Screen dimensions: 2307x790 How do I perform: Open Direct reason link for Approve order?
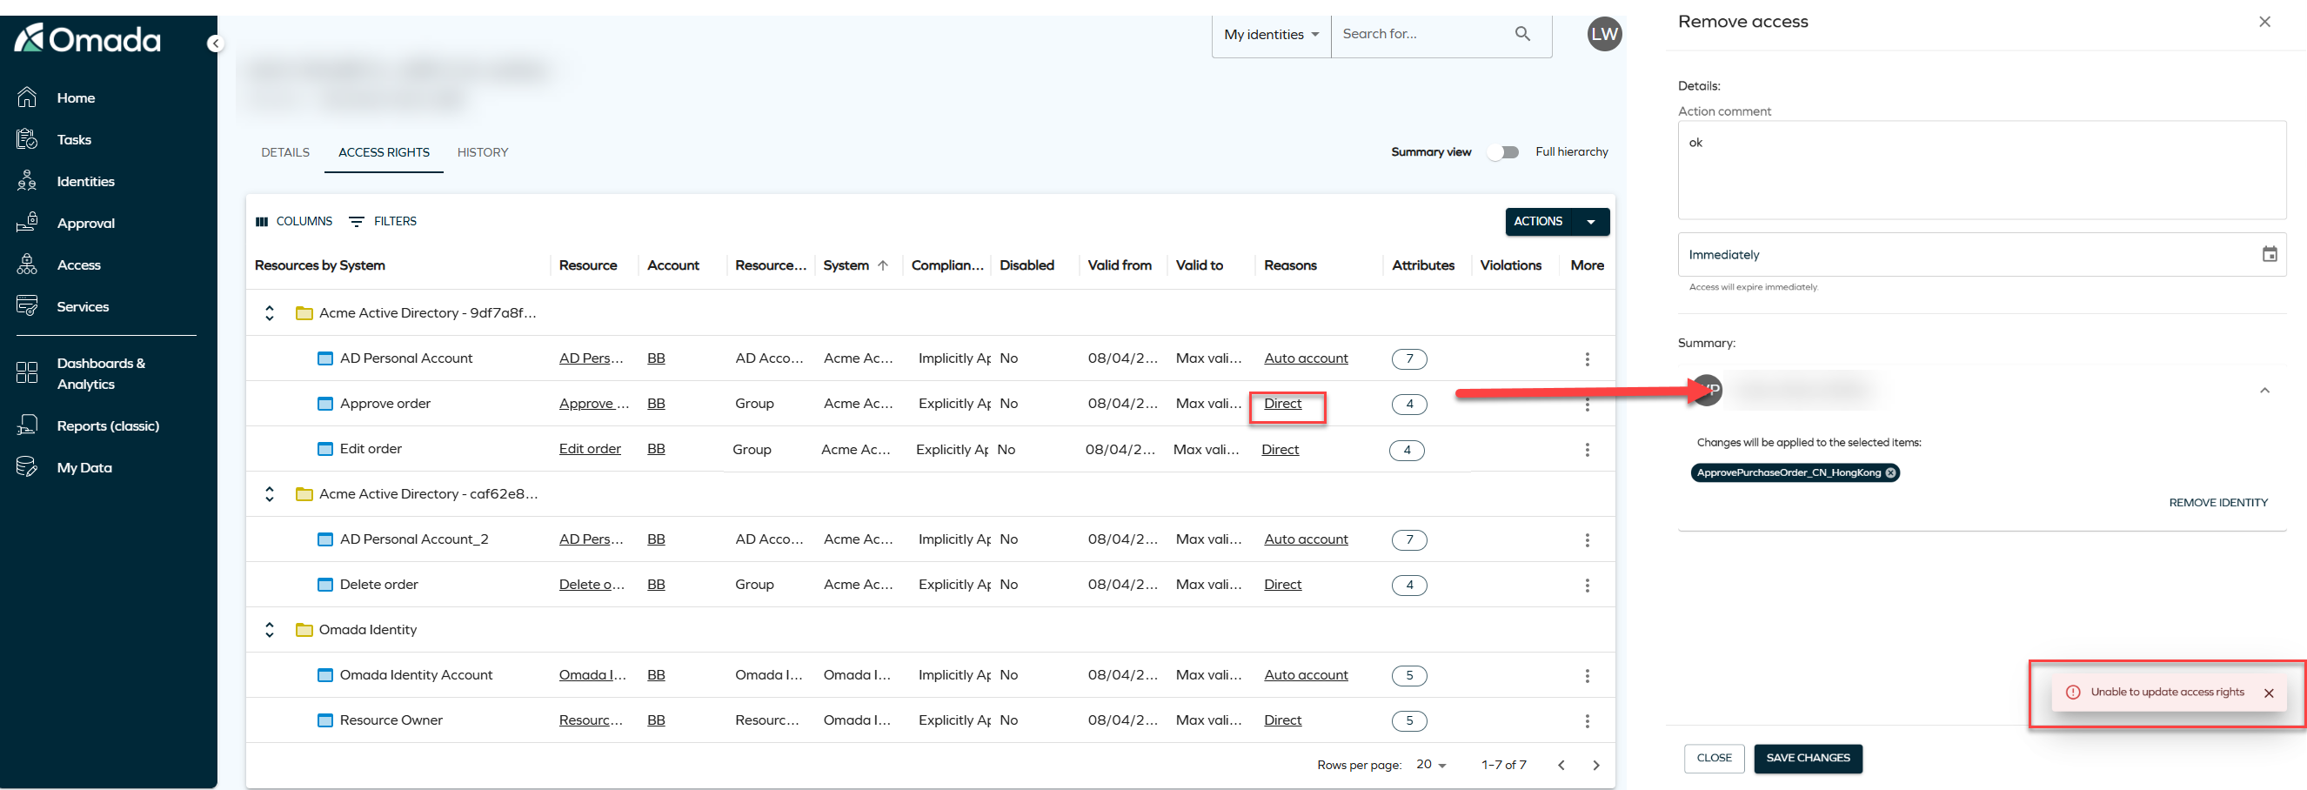pos(1282,403)
